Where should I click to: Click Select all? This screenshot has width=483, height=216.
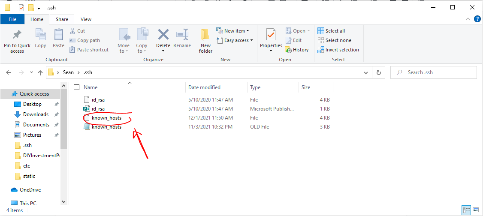click(x=331, y=31)
